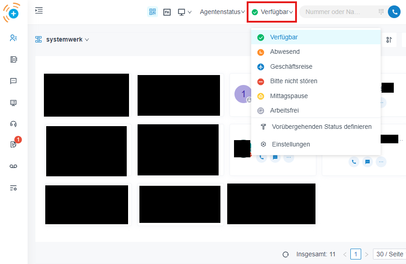The height and width of the screenshot is (264, 406).
Task: Choose Mittagspause status option
Action: pos(289,96)
